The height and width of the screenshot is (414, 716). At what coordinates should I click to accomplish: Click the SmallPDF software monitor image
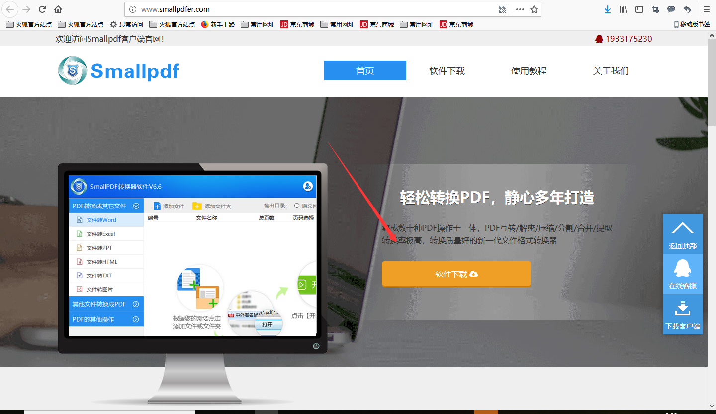click(193, 284)
